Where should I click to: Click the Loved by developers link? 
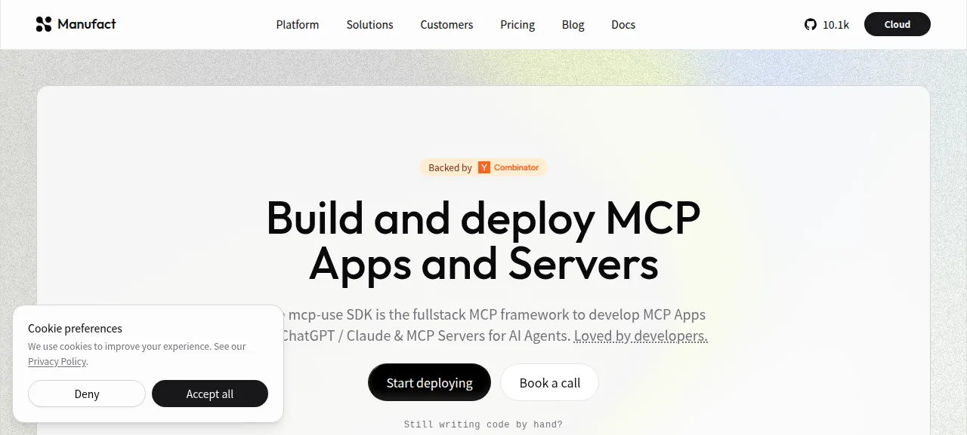(x=641, y=335)
